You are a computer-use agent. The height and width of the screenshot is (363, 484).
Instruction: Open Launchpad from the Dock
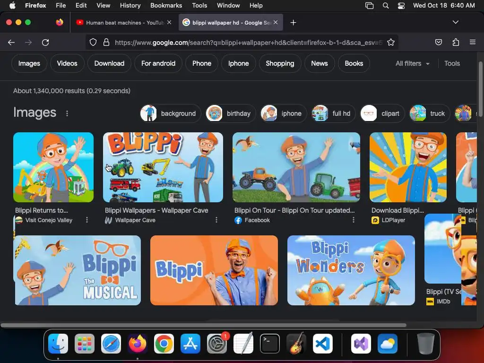click(x=85, y=344)
